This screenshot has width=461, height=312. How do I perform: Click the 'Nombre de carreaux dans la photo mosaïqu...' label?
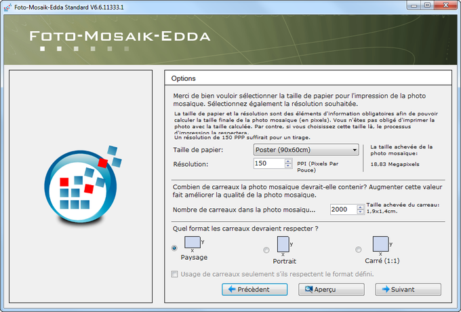pos(244,210)
